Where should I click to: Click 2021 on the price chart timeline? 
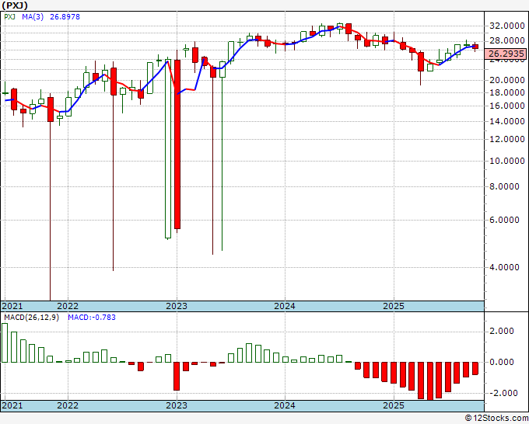[x=12, y=306]
